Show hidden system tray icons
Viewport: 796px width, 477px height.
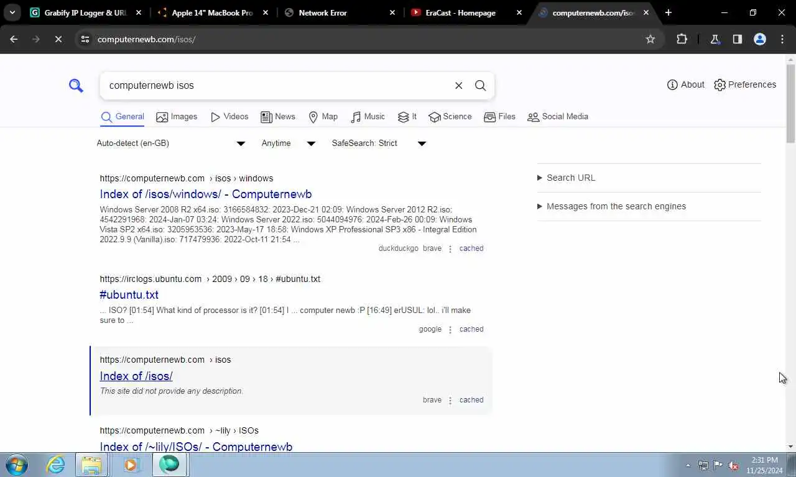[688, 465]
